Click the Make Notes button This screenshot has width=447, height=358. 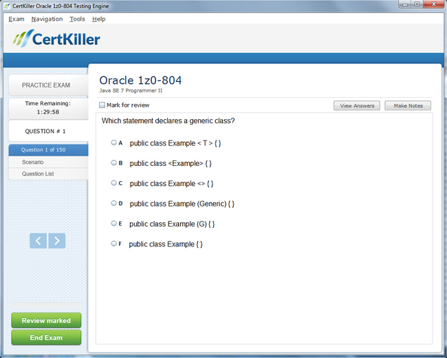click(408, 105)
